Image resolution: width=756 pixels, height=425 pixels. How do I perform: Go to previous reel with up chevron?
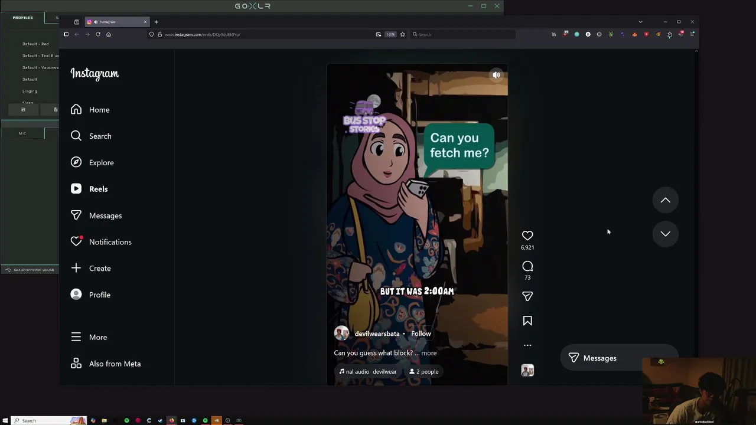tap(665, 200)
